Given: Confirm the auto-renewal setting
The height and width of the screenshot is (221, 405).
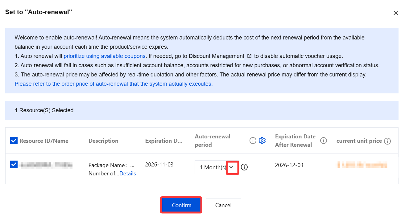Looking at the screenshot, I should pyautogui.click(x=181, y=205).
